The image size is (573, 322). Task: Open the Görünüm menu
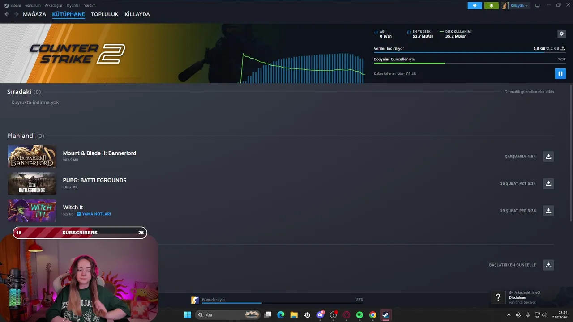coord(33,5)
